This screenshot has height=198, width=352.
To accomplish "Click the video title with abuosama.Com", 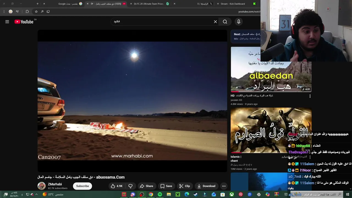I will click(x=81, y=177).
